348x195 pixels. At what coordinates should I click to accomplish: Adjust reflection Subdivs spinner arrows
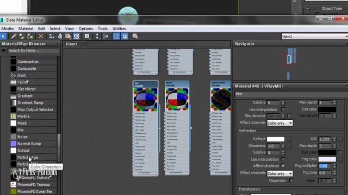[x=283, y=102]
